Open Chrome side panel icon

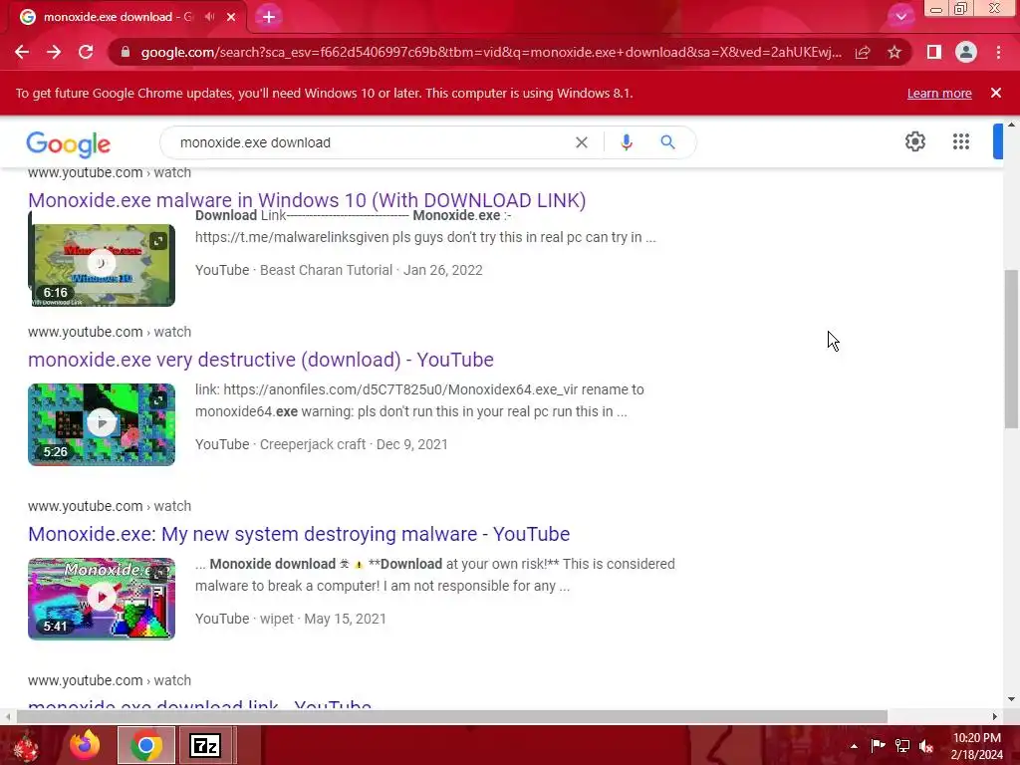click(934, 52)
